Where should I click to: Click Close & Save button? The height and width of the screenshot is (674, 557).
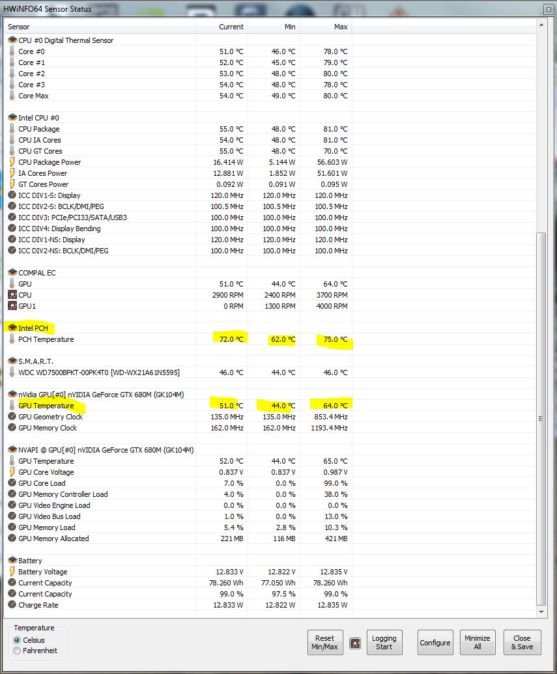point(522,642)
